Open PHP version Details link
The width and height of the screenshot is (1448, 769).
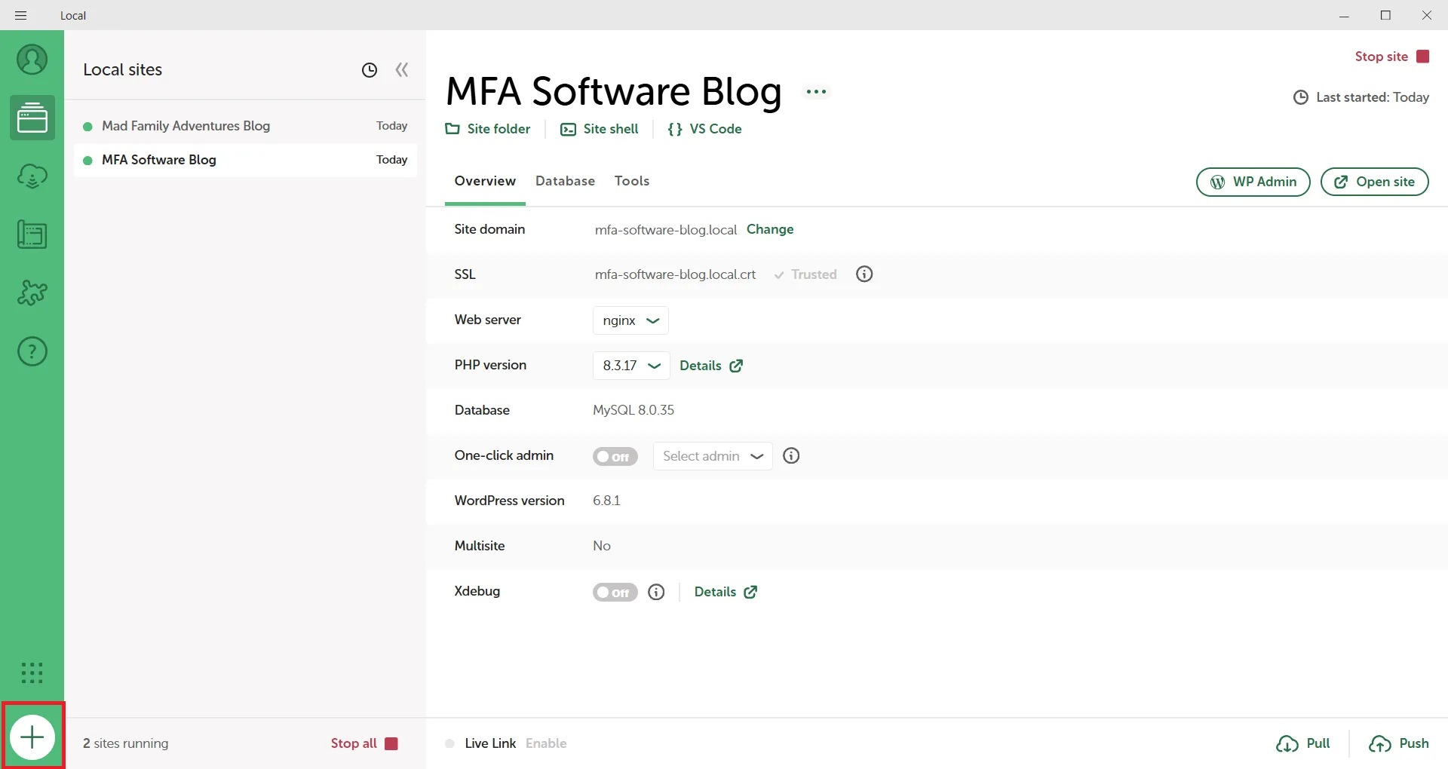pyautogui.click(x=711, y=366)
